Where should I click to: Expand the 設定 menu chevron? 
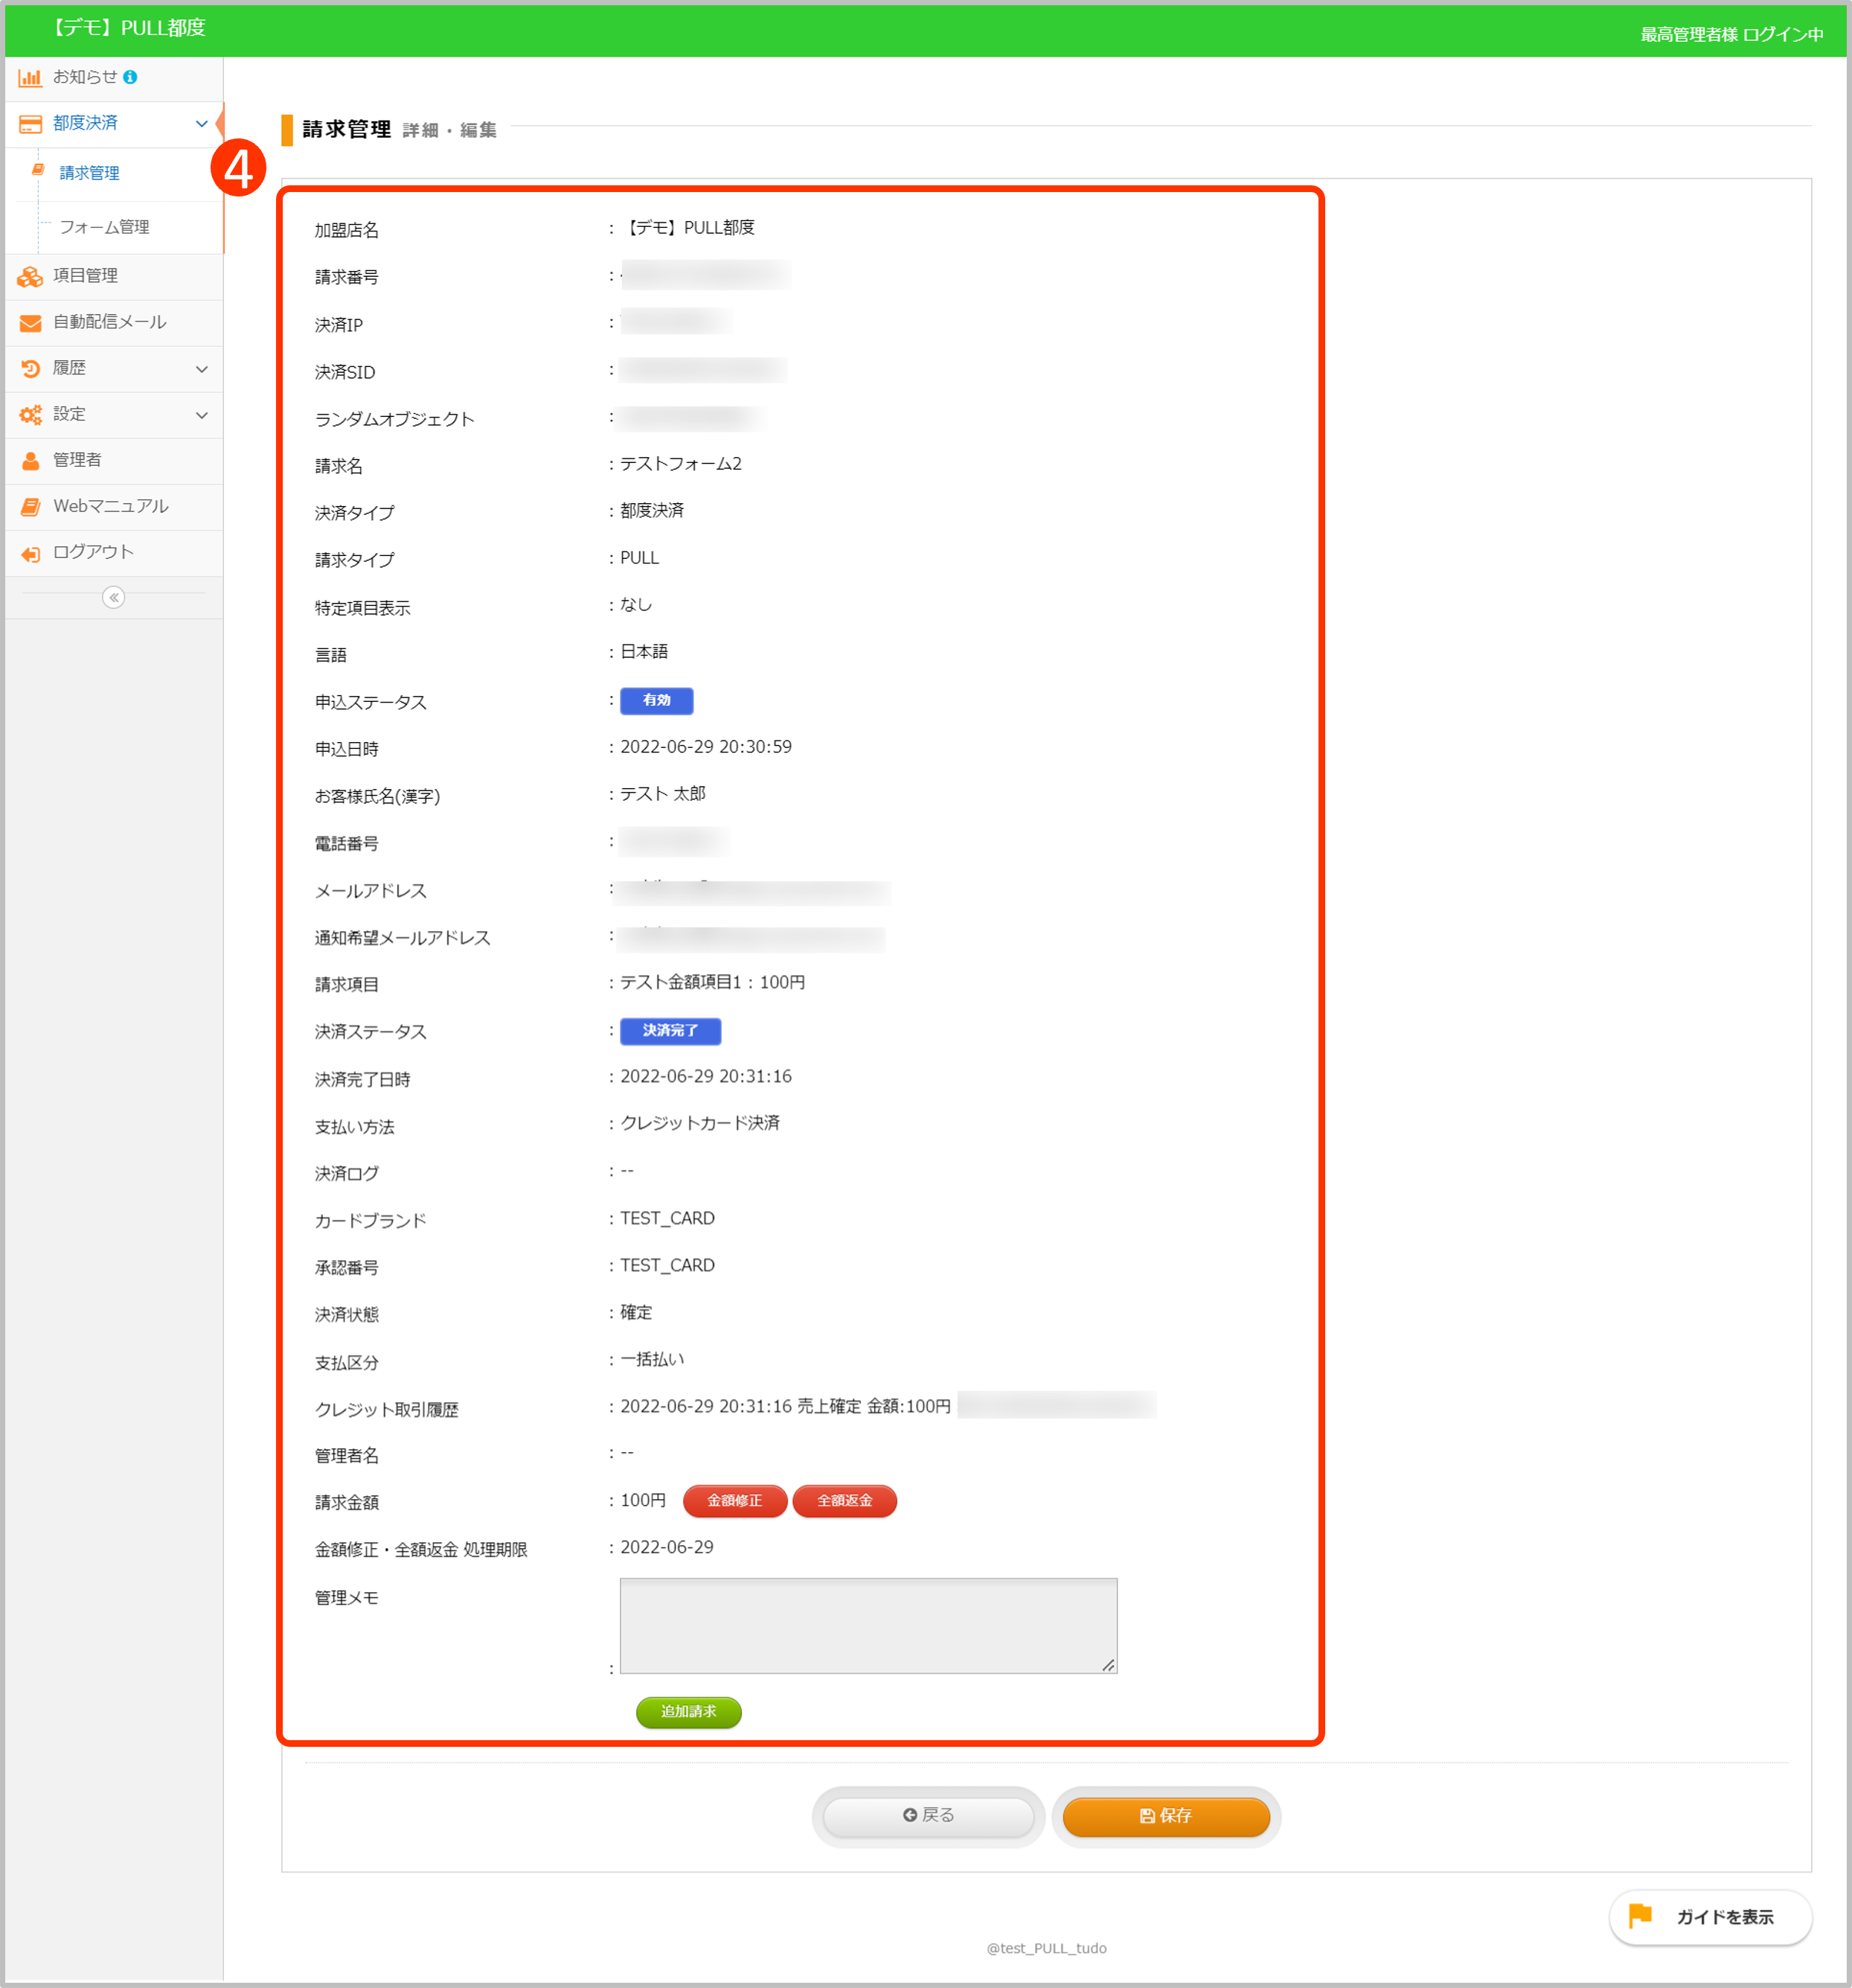pyautogui.click(x=202, y=415)
